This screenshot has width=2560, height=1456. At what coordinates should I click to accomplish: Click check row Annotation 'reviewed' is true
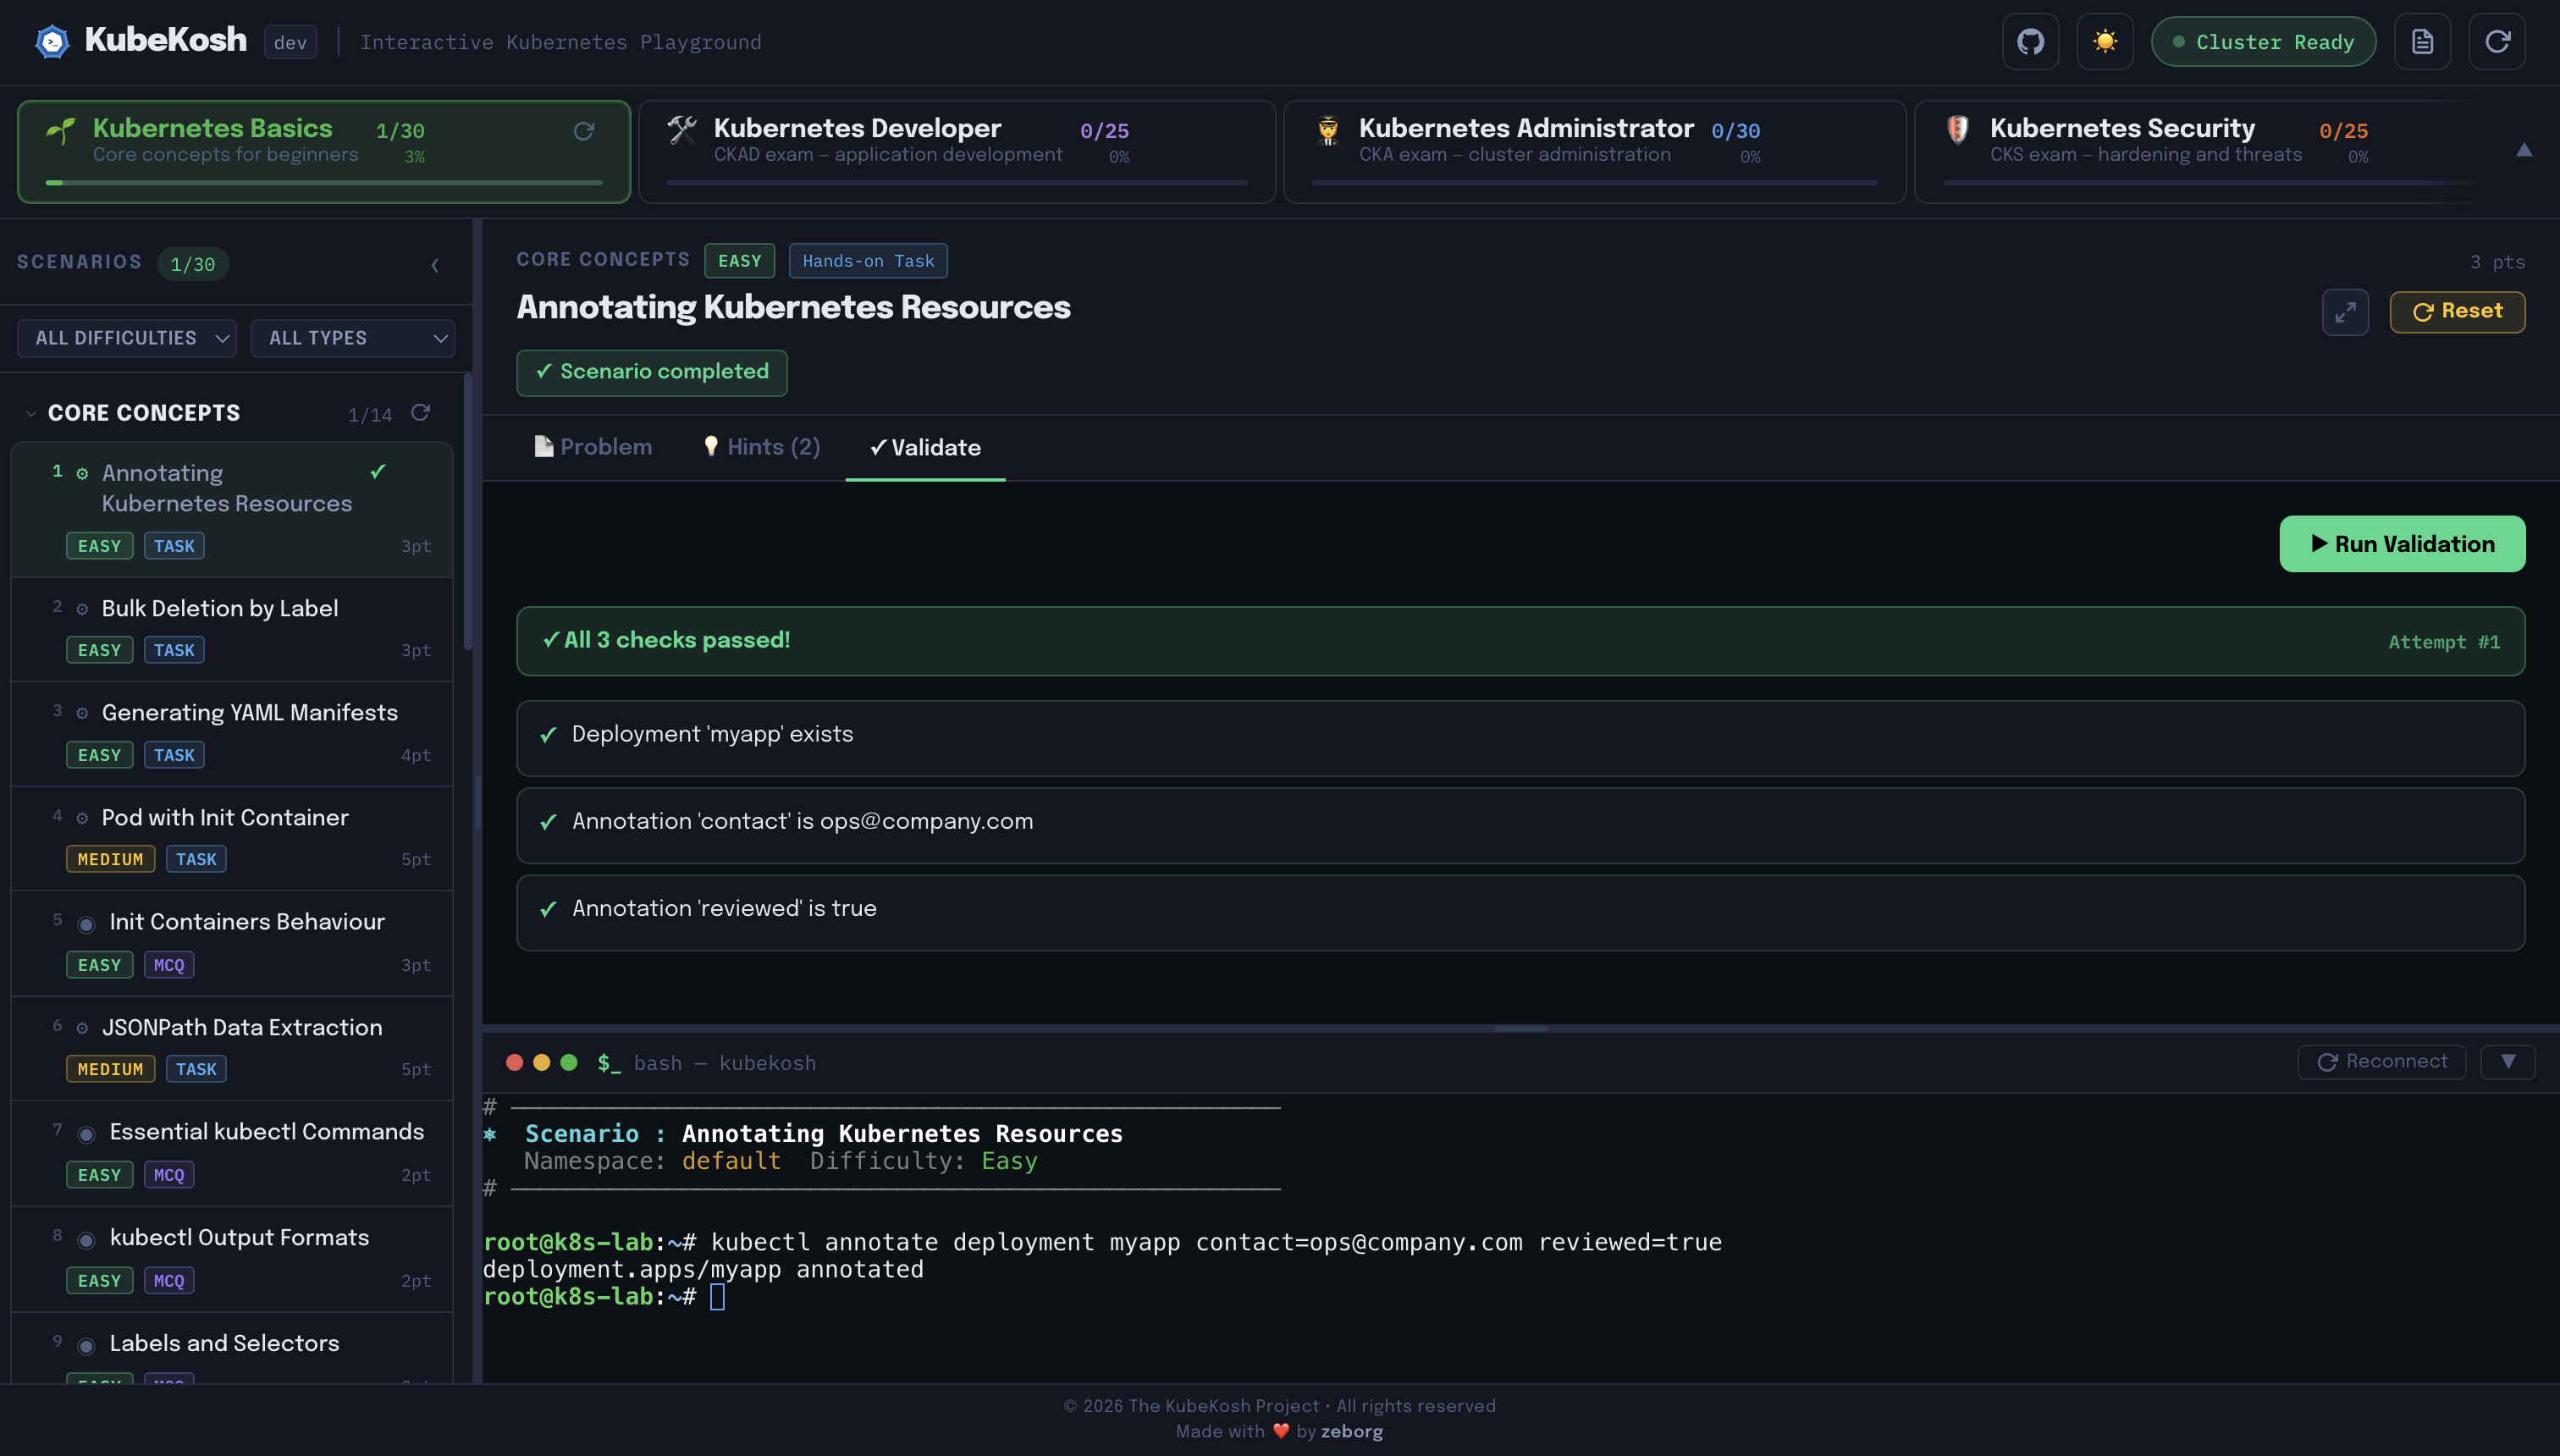pos(1520,913)
